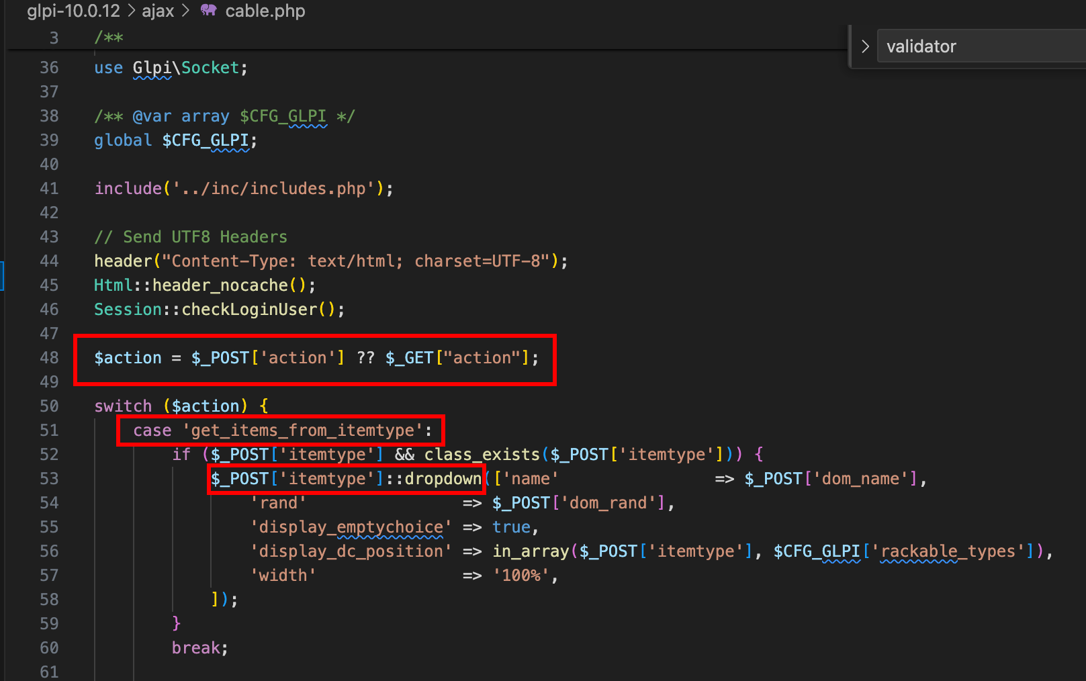
Task: Click the $action assignment on line 48
Action: (316, 358)
